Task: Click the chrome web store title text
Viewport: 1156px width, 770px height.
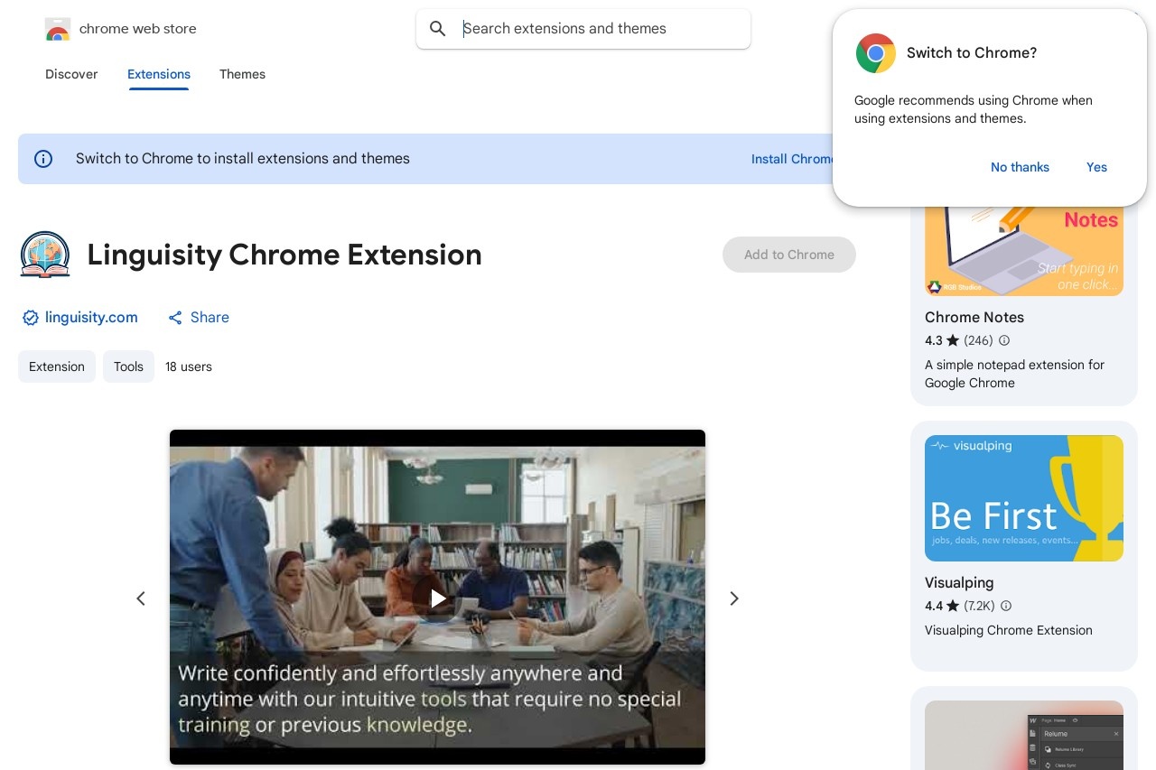Action: click(x=137, y=29)
